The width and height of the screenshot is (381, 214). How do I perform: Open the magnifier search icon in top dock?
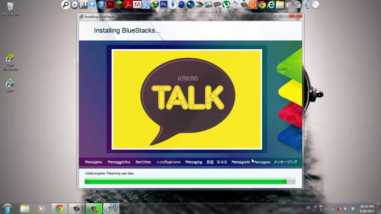pyautogui.click(x=65, y=4)
